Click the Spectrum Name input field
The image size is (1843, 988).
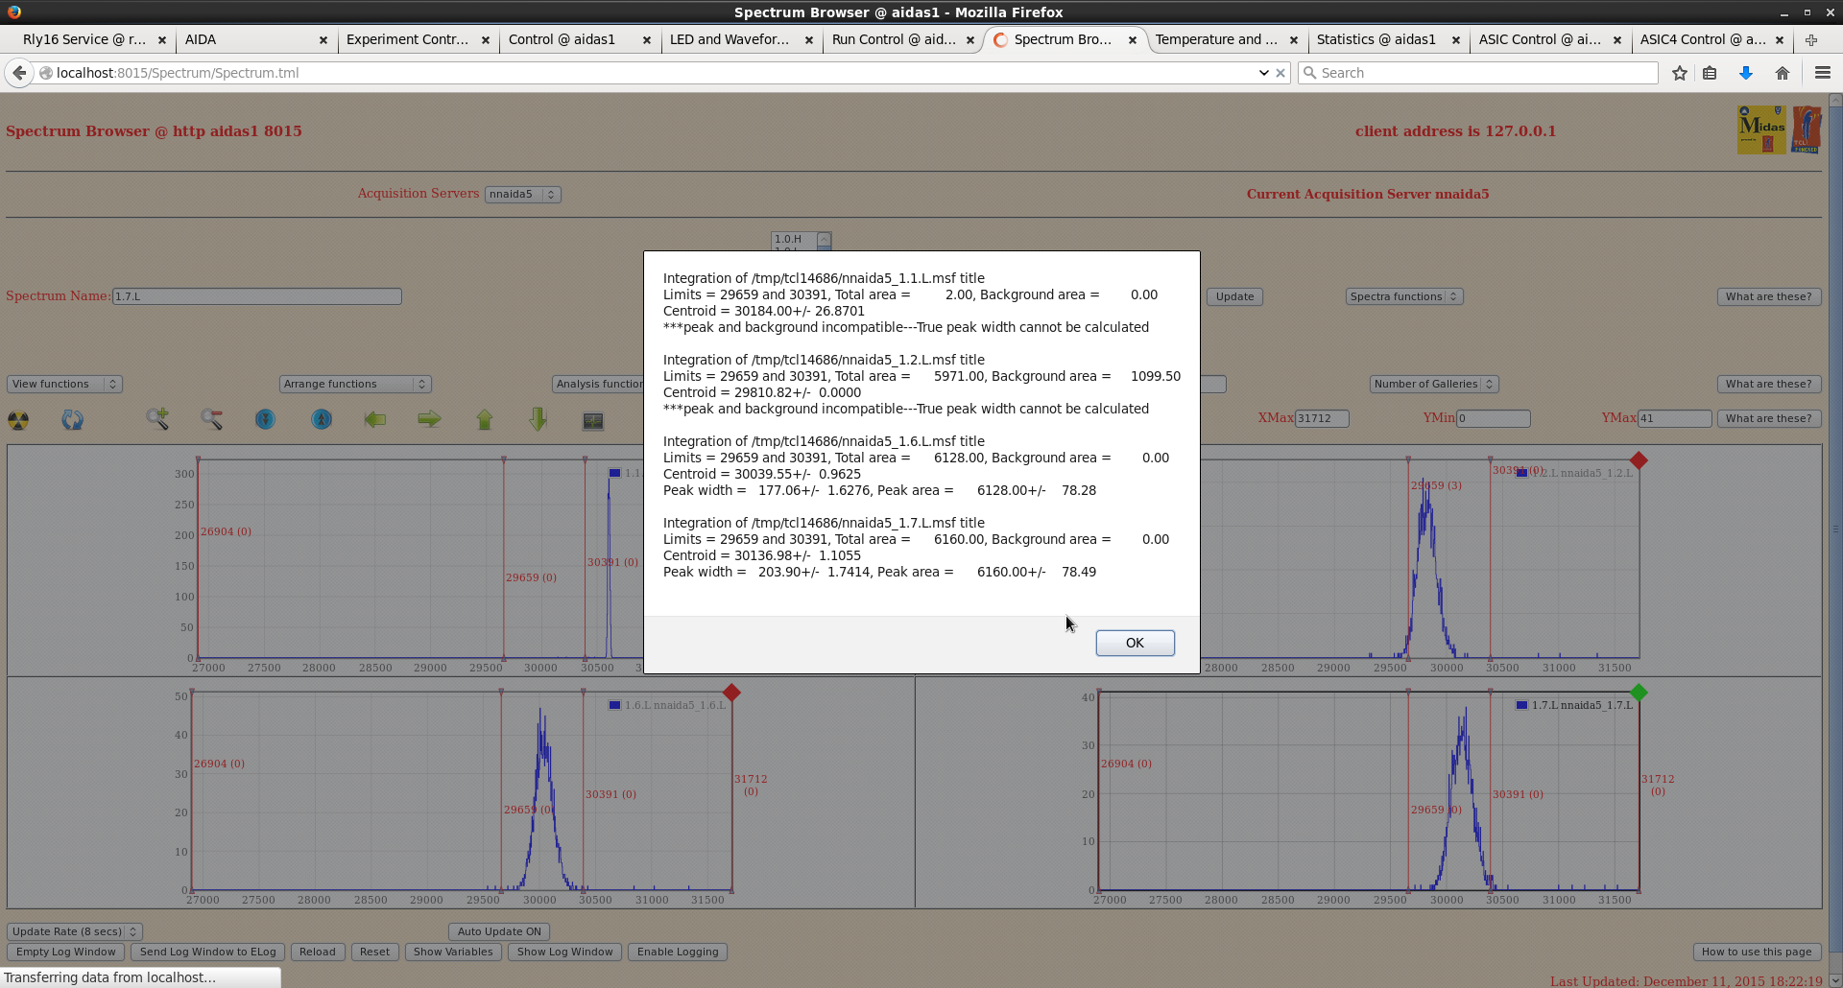(256, 296)
